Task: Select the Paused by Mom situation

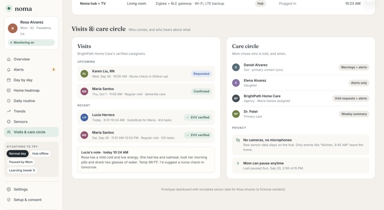Action: (x=21, y=162)
